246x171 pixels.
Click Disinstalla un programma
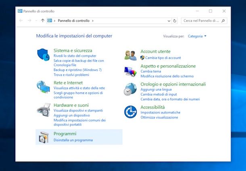(73, 140)
